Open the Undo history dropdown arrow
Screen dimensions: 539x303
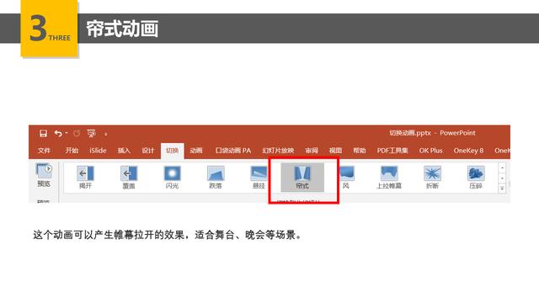coord(67,133)
